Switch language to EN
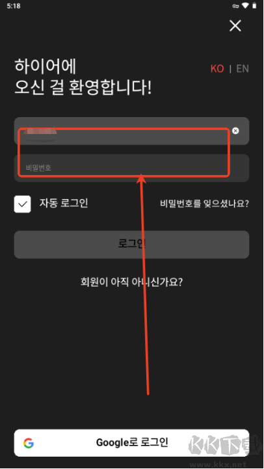Screen dimensions: 264x469 243,69
